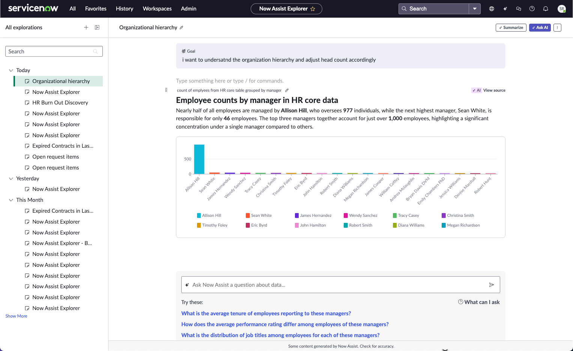This screenshot has height=351, width=573.
Task: Edit the query prompt with pencil icon
Action: pyautogui.click(x=287, y=90)
